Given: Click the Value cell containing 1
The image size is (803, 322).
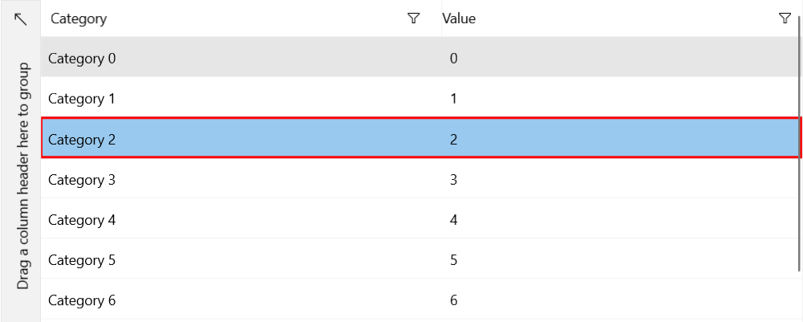Looking at the screenshot, I should (x=454, y=99).
